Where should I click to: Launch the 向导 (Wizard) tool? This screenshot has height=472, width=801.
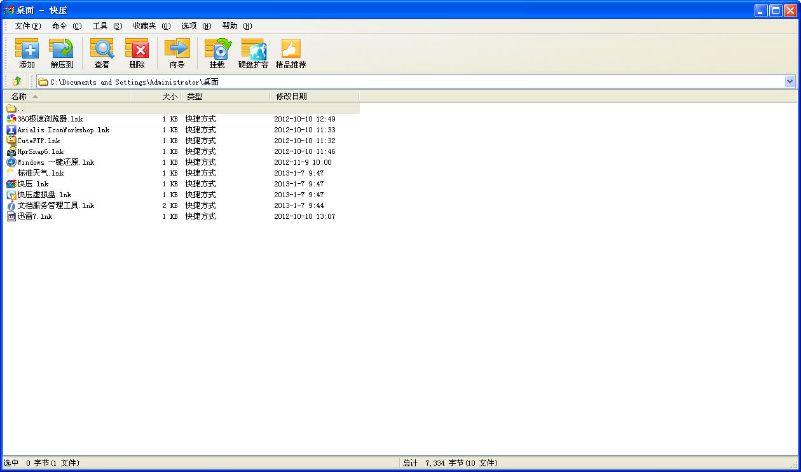tap(177, 53)
